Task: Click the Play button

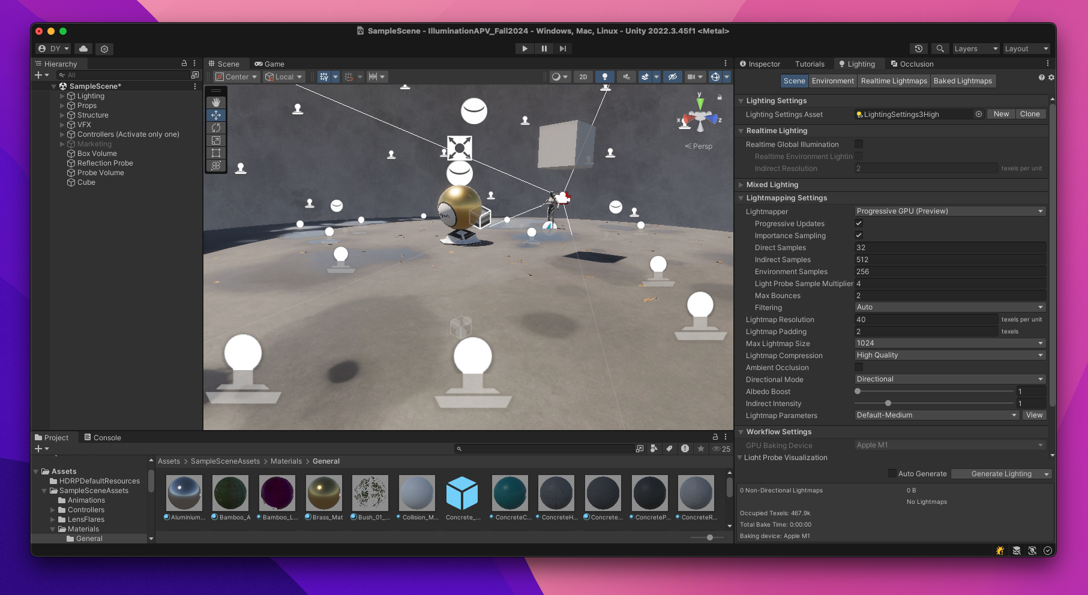Action: click(524, 49)
